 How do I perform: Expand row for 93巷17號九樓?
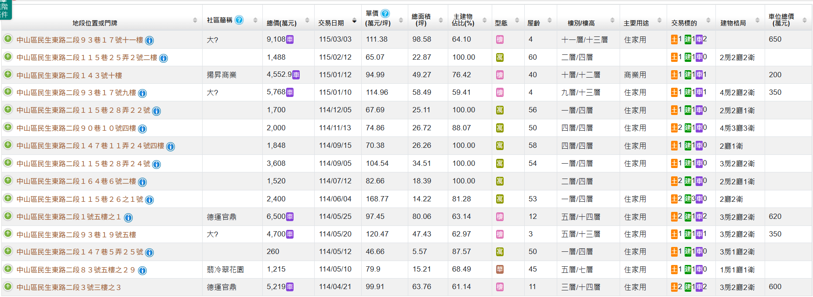click(x=8, y=92)
